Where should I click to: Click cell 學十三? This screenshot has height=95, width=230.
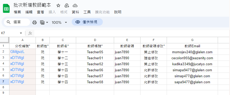pos(63,64)
